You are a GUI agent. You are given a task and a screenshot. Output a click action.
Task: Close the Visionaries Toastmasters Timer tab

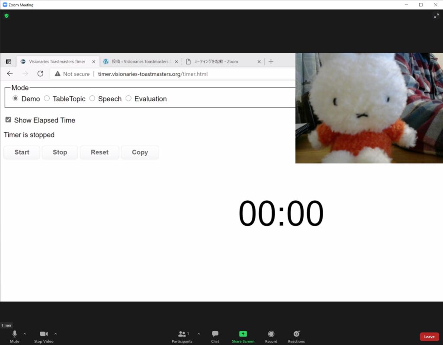(x=94, y=61)
